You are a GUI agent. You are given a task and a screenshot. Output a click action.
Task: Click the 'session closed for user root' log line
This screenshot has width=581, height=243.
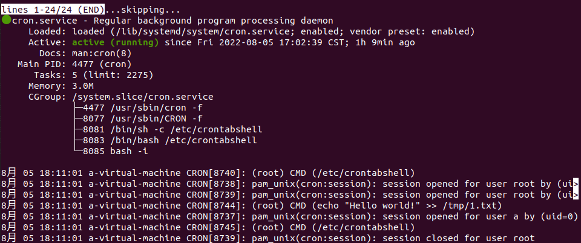(268, 238)
